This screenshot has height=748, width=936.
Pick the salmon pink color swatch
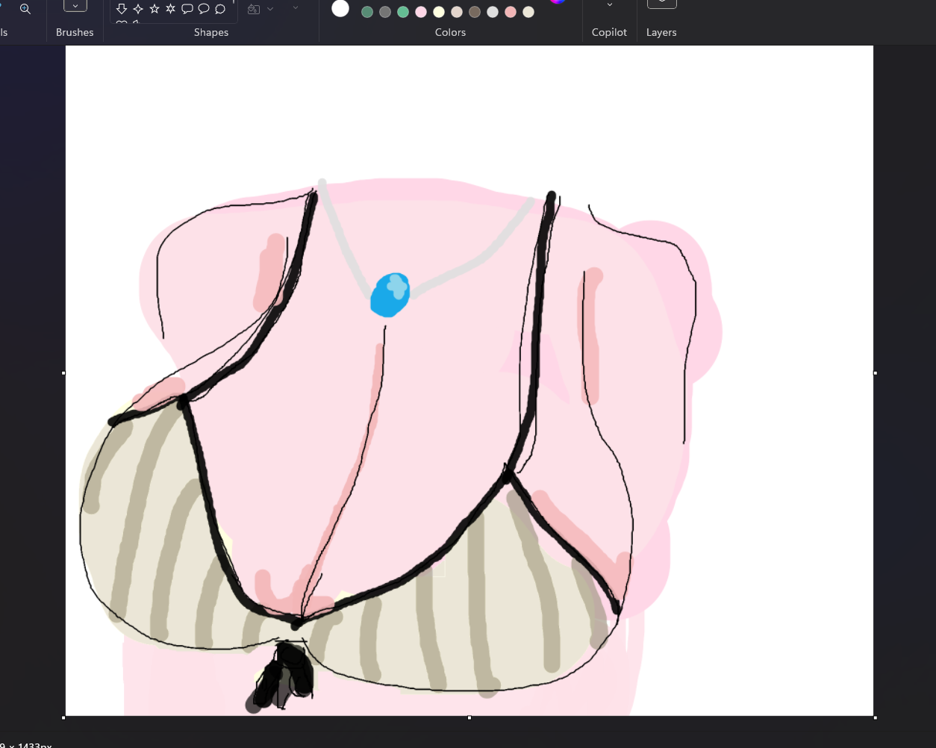pyautogui.click(x=511, y=12)
